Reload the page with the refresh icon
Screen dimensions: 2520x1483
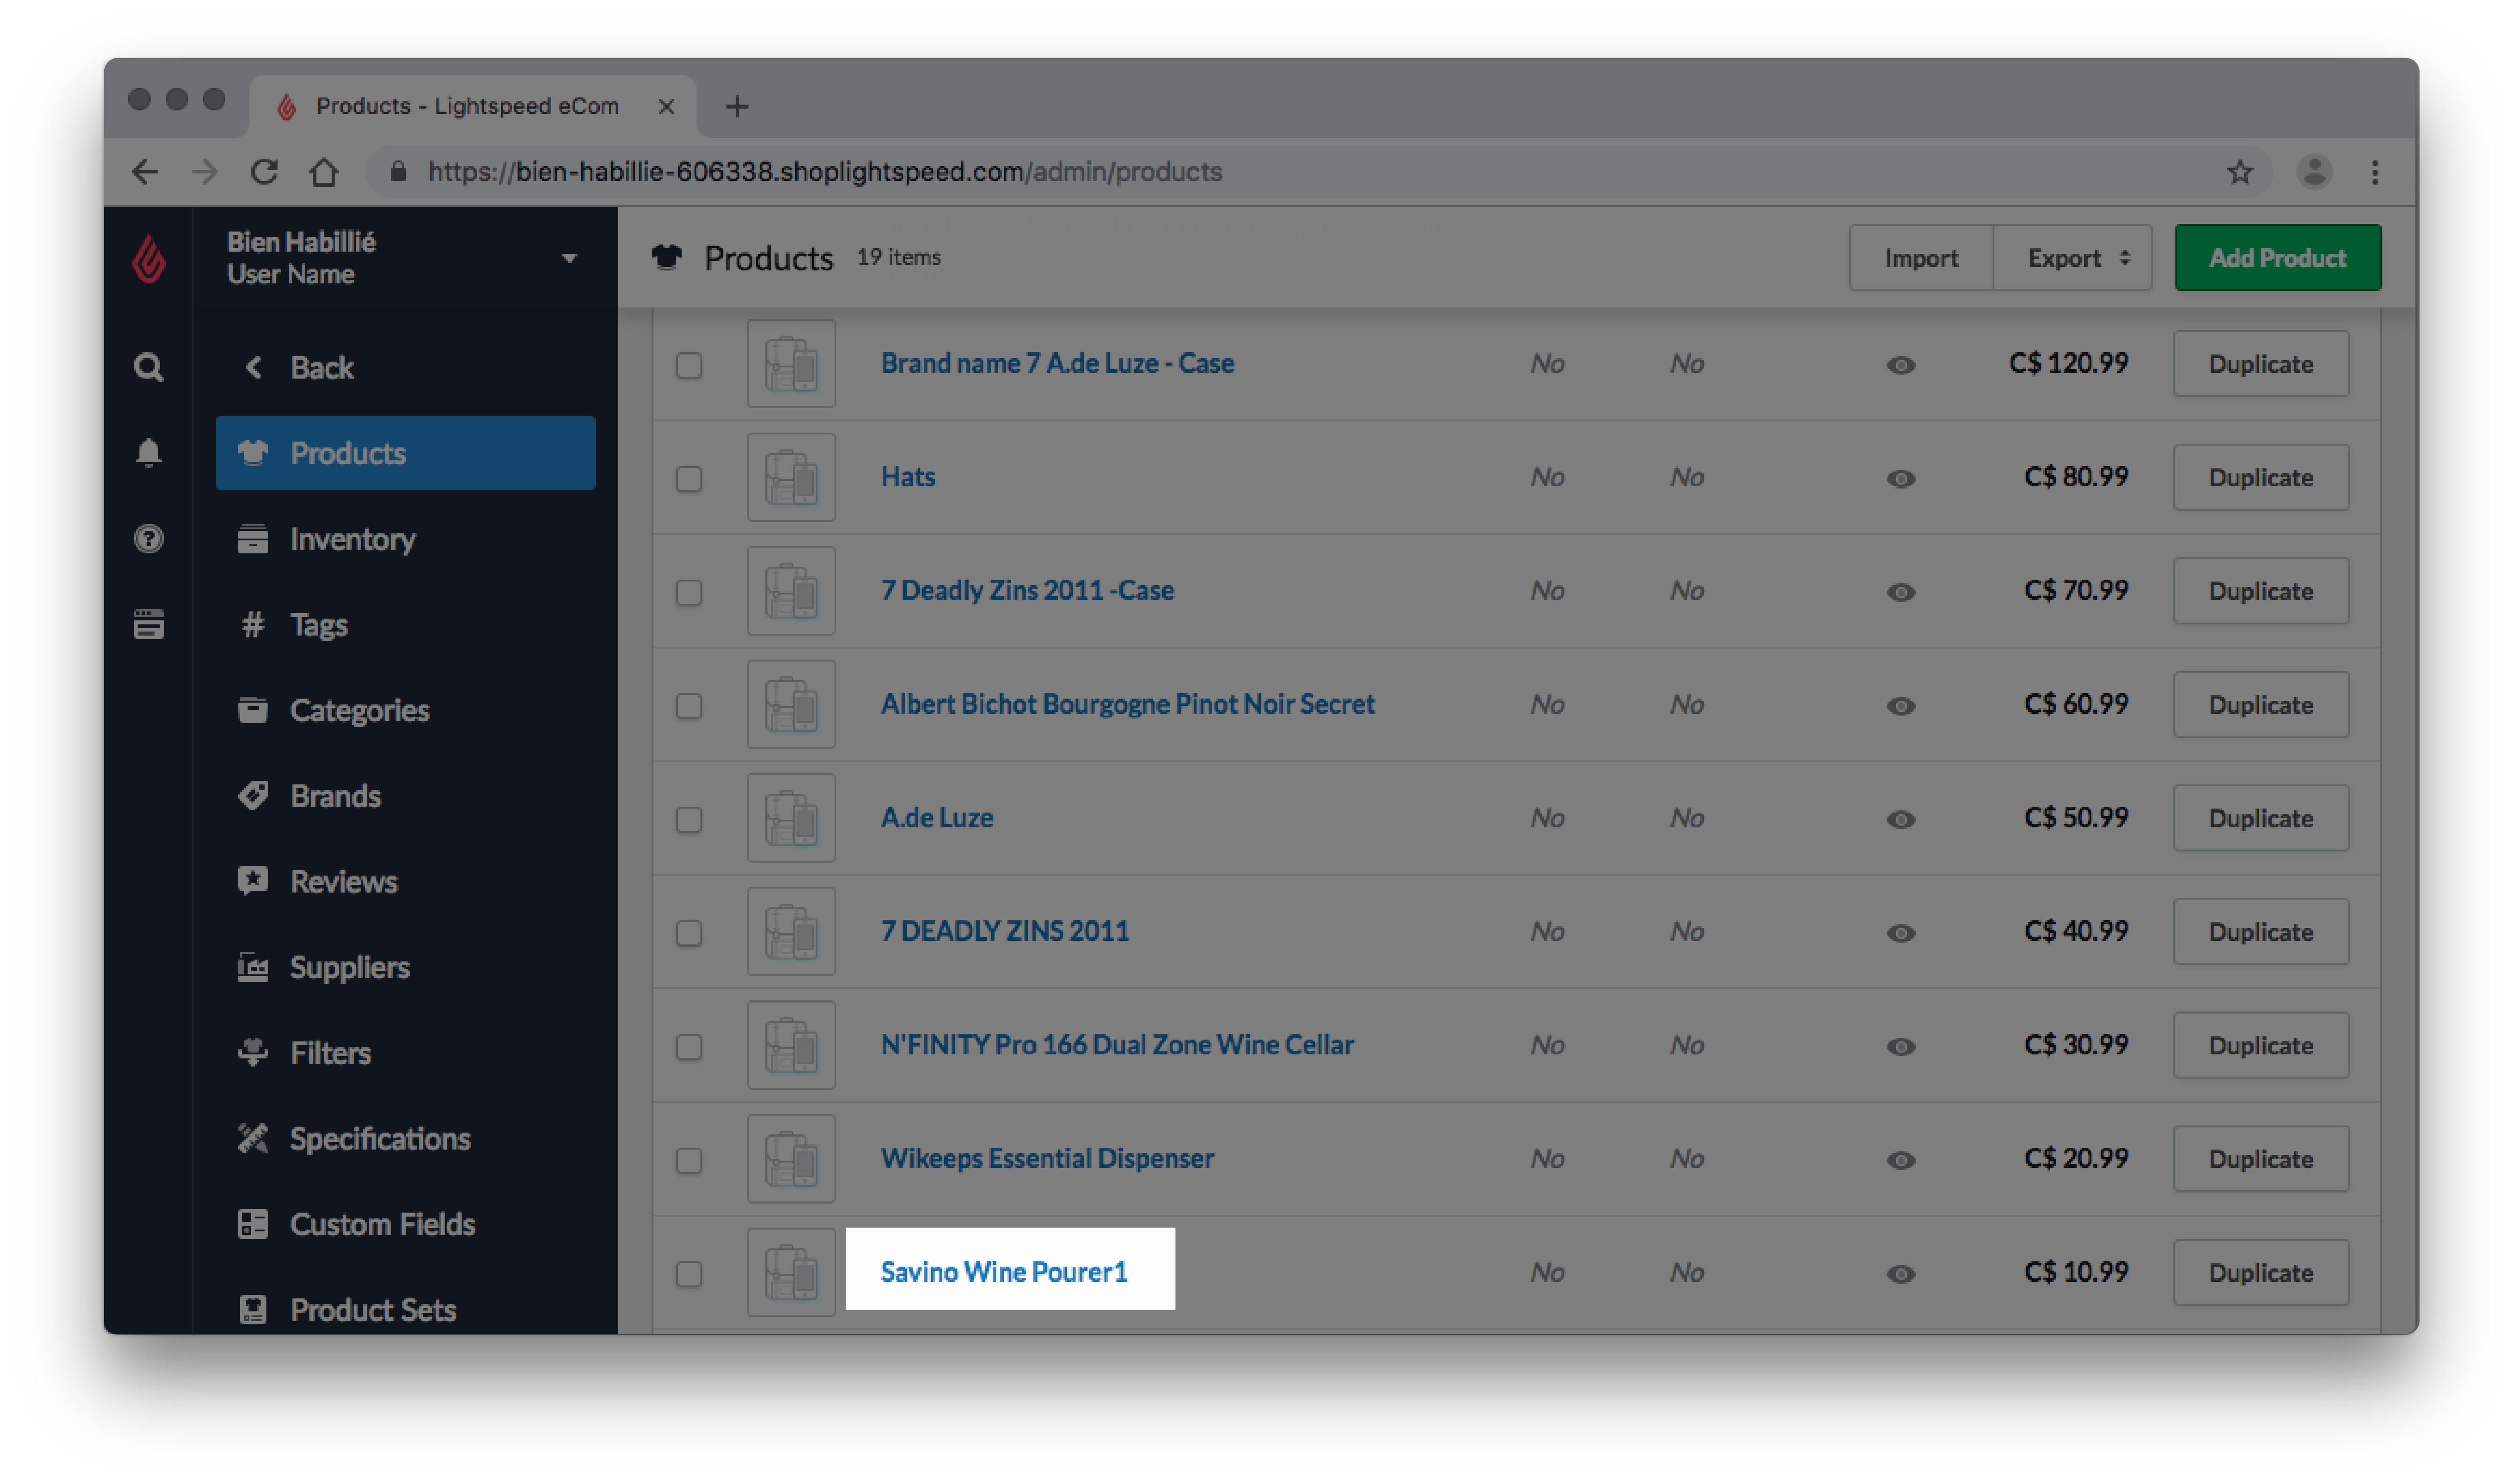264,172
